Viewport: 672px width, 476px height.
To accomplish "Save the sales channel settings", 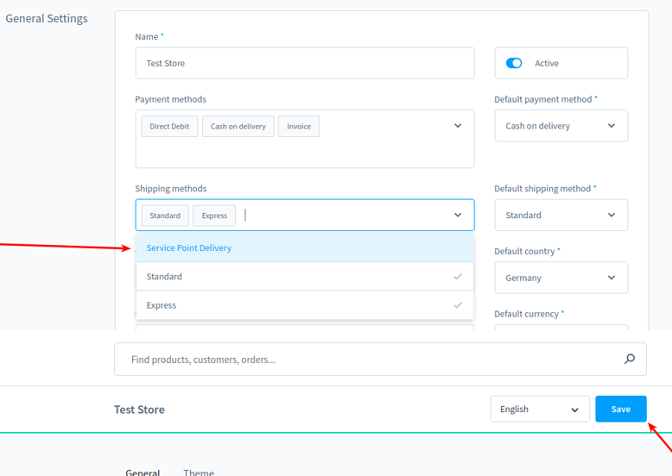I will point(620,410).
